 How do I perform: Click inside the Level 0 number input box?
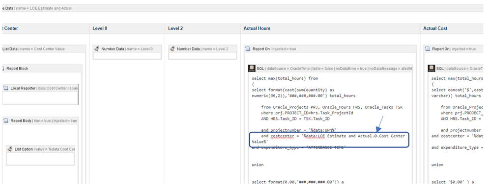tap(127, 56)
